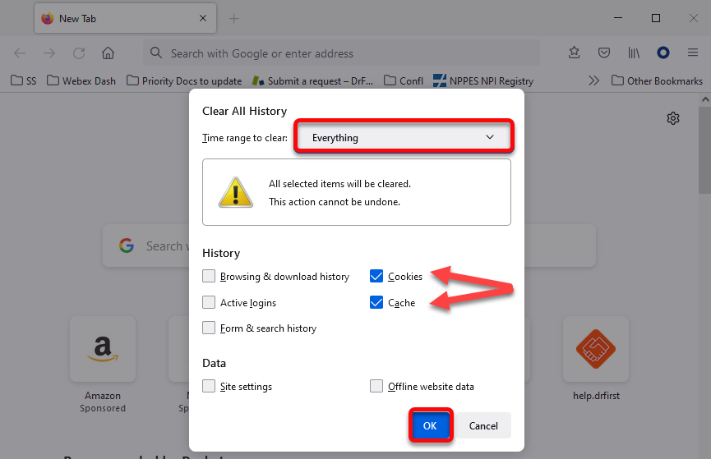The image size is (711, 459).
Task: Uncheck the Cache checkbox
Action: pos(376,303)
